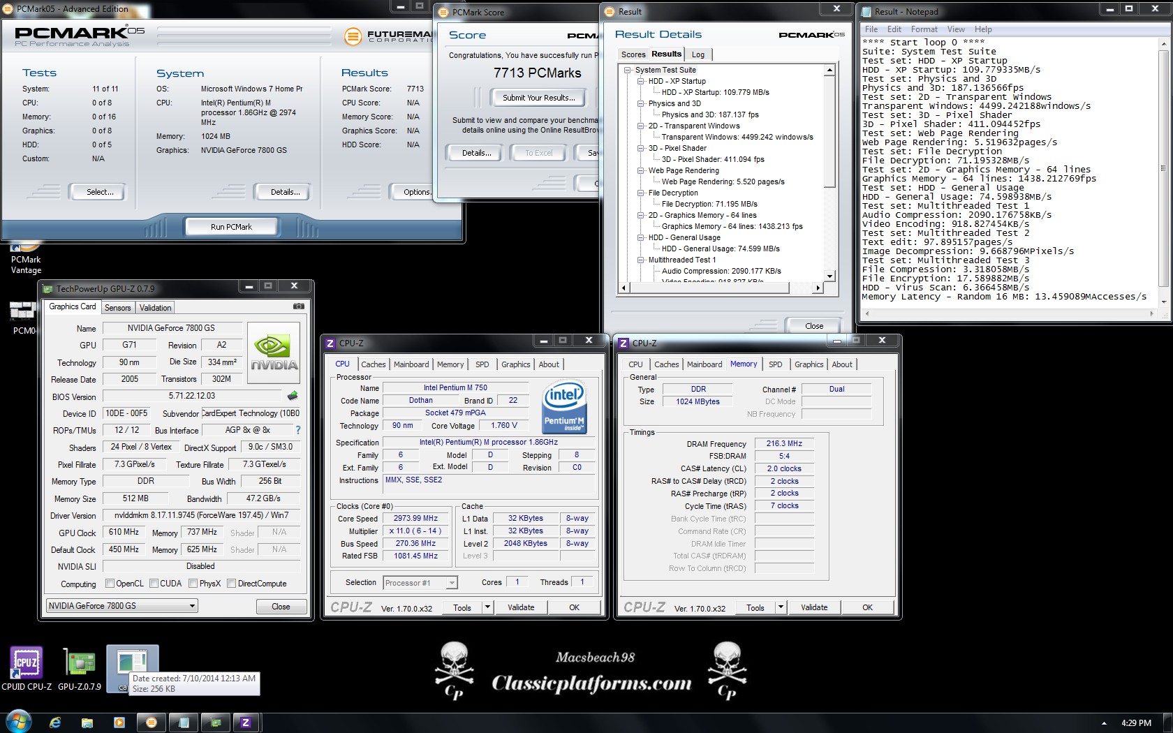Show hidden tray icons arrow
Screen dimensions: 1173x733
coord(1104,723)
